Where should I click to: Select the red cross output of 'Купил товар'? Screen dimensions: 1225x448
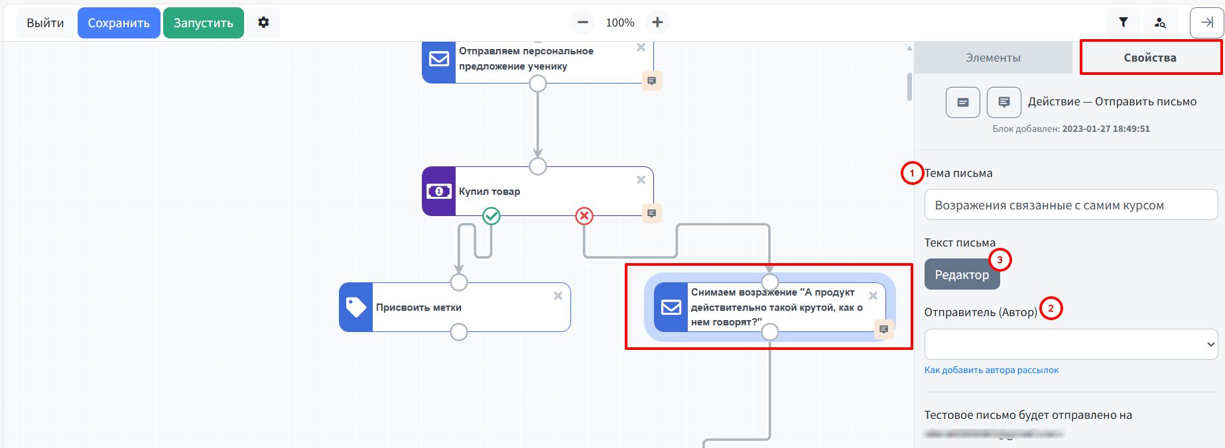tap(584, 216)
